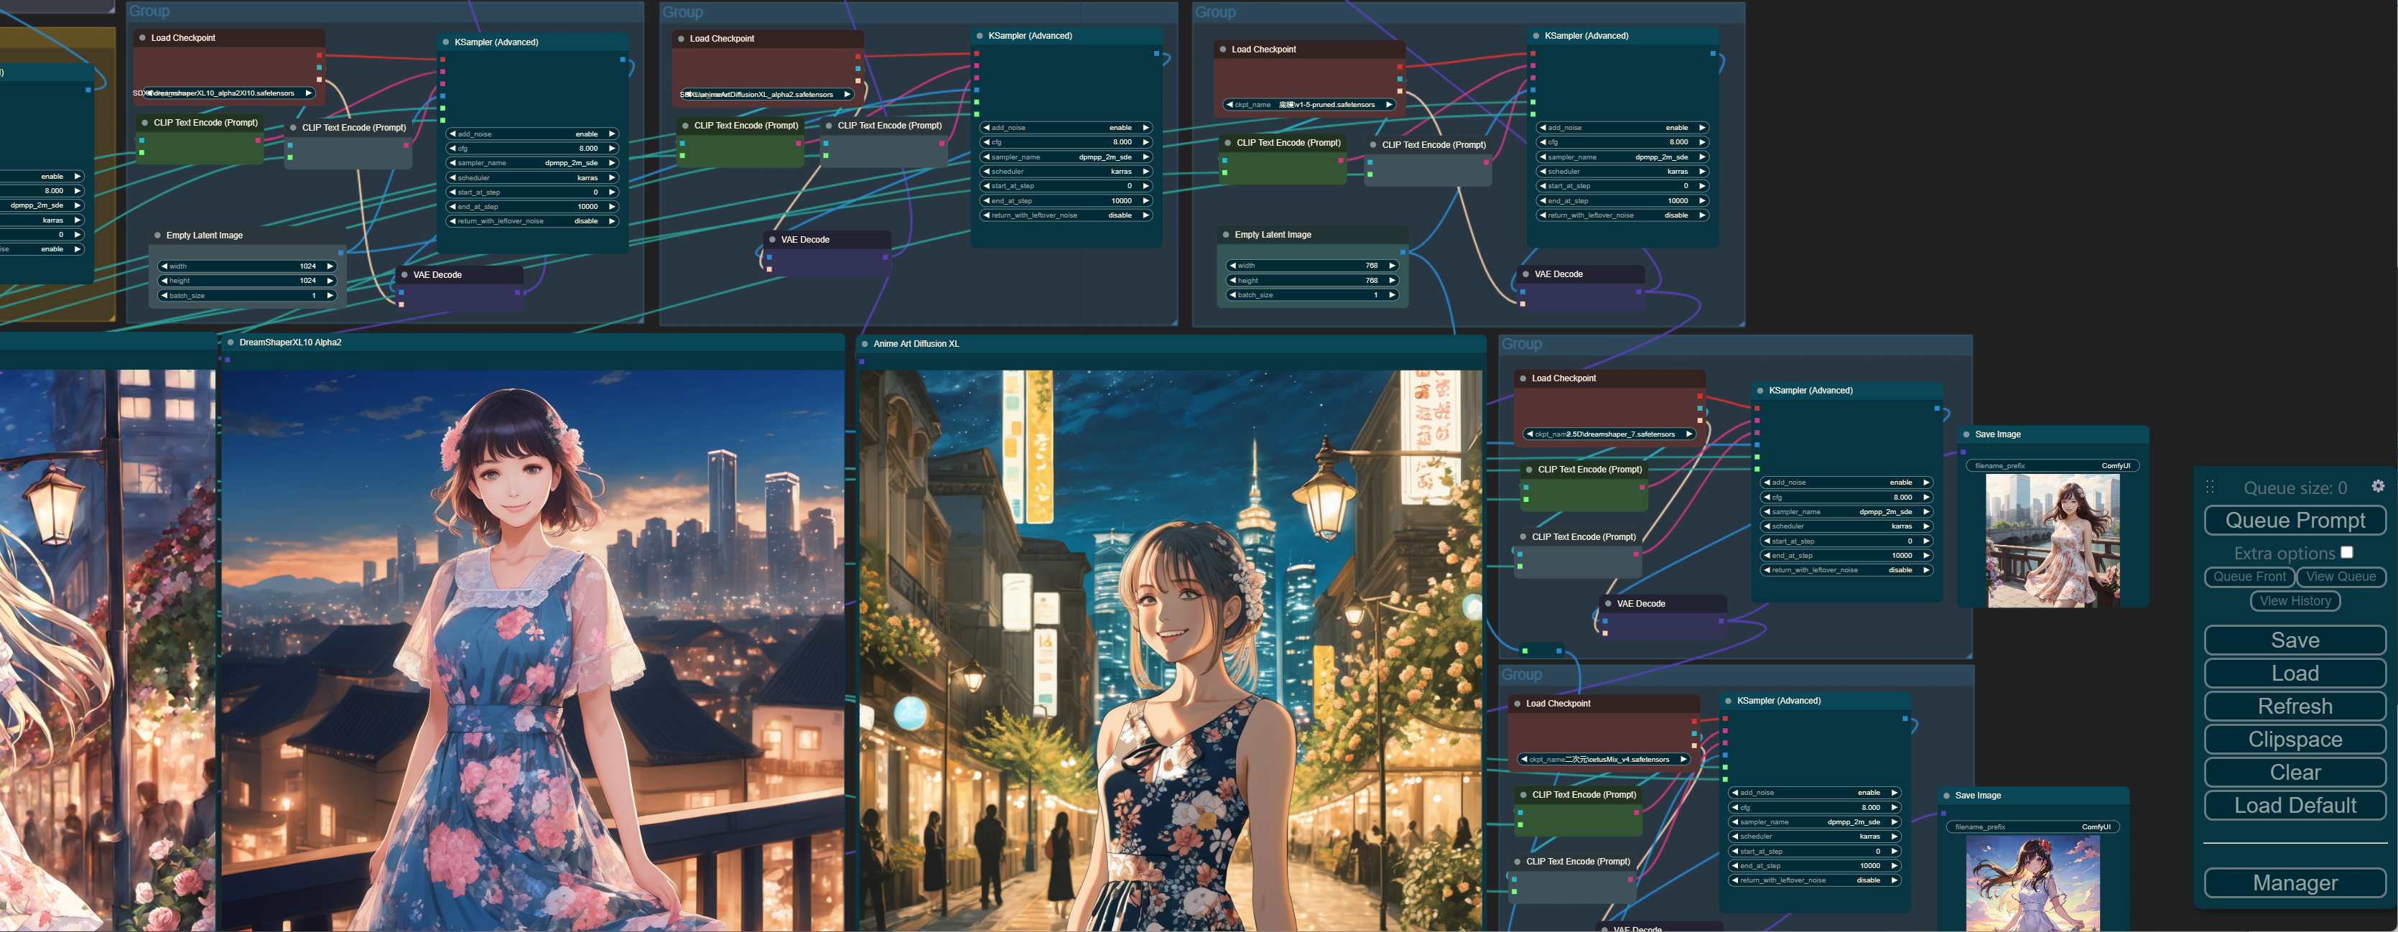Click right arrow of dreamshaperXL10_alpha2Xl10.safetensors selector
The width and height of the screenshot is (2398, 932).
click(x=308, y=93)
